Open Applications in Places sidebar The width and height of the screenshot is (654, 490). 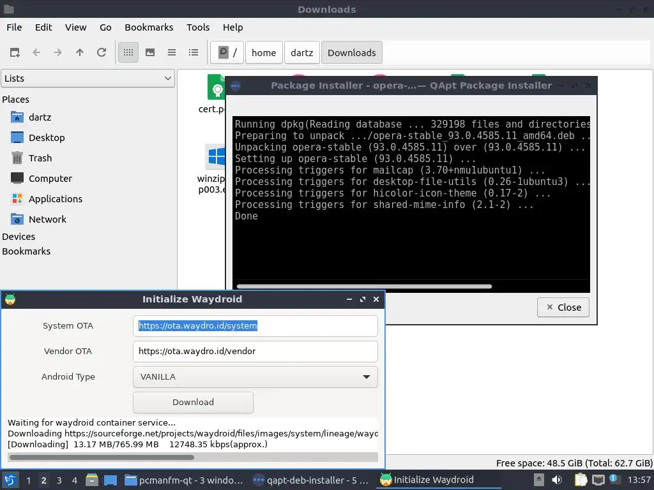(55, 199)
